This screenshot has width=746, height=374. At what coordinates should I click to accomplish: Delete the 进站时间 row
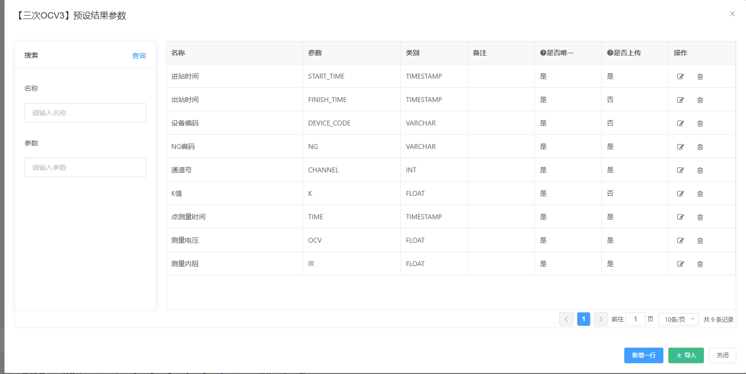(x=700, y=77)
